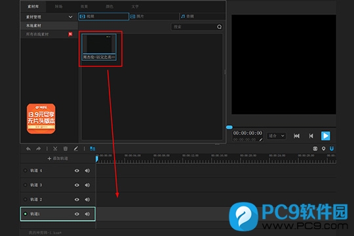The height and width of the screenshot is (236, 354).
Task: Mute 轨道 3 with its speaker icon
Action: [x=87, y=185]
